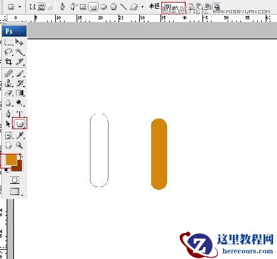The width and height of the screenshot is (277, 259).
Task: Select the Type tool
Action: coord(20,114)
